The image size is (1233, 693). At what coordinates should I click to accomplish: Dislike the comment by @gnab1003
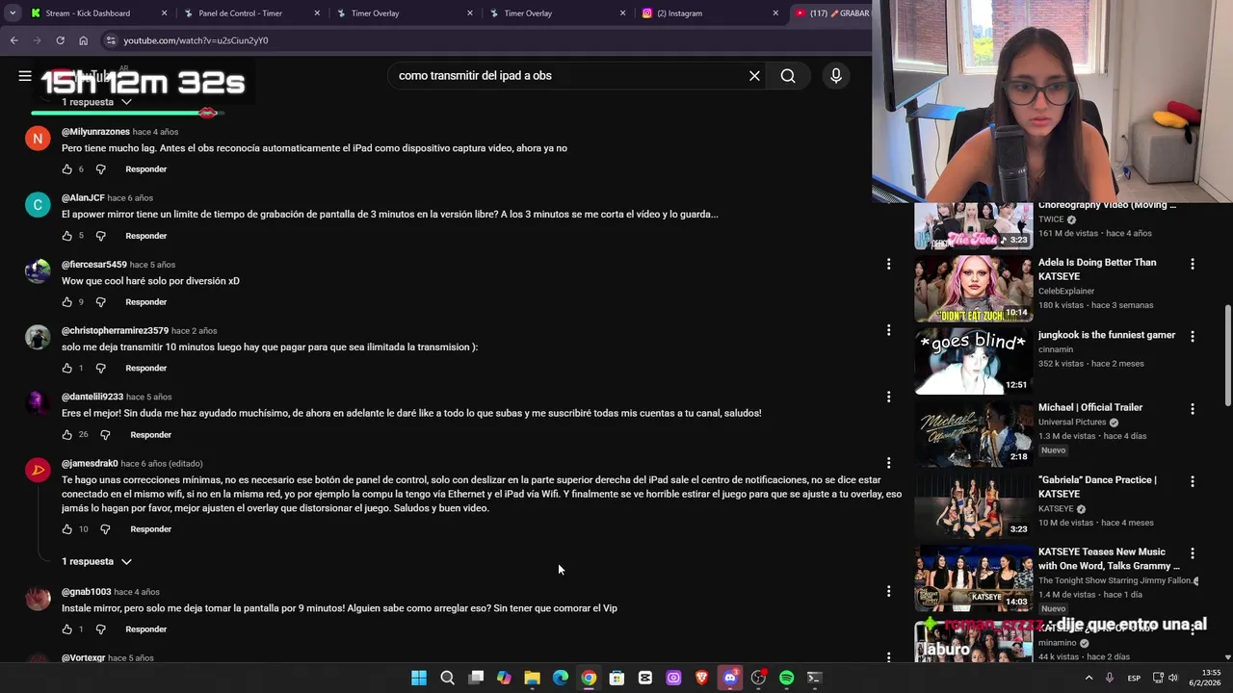click(x=100, y=629)
